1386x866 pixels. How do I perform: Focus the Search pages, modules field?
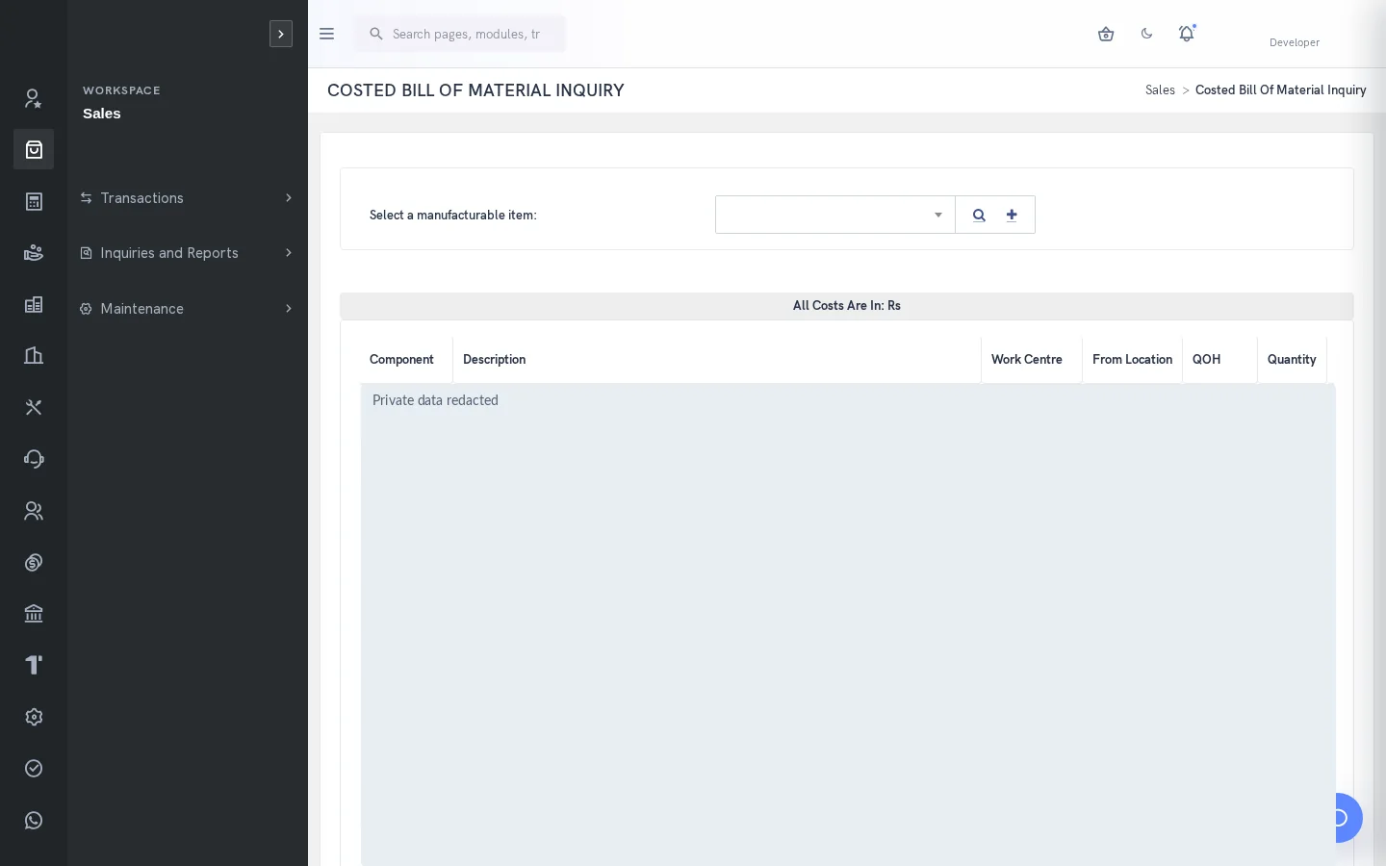coord(460,34)
